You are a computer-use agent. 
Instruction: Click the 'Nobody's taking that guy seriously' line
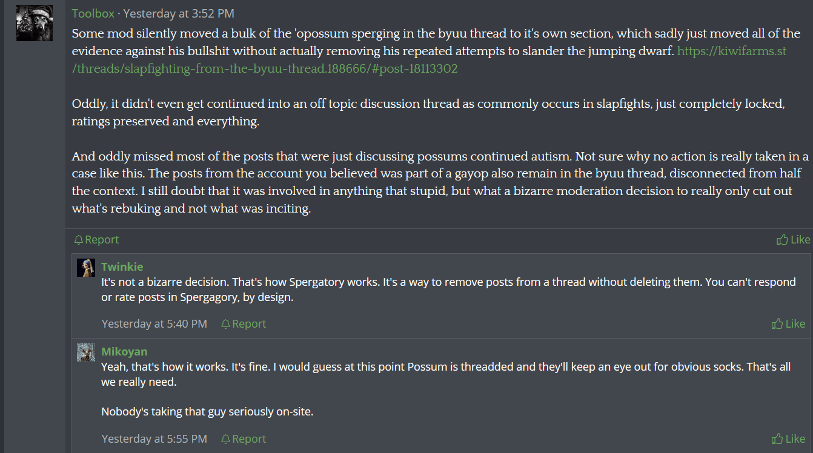207,412
